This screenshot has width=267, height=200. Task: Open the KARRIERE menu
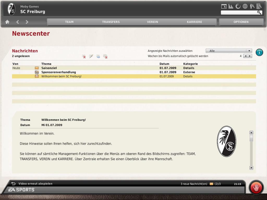(x=195, y=22)
